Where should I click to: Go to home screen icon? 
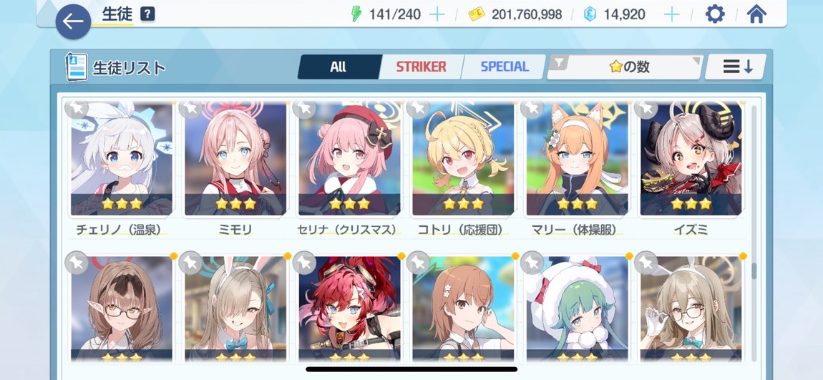[x=756, y=14]
